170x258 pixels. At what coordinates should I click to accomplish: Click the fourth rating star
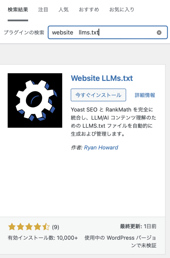pos(38,227)
